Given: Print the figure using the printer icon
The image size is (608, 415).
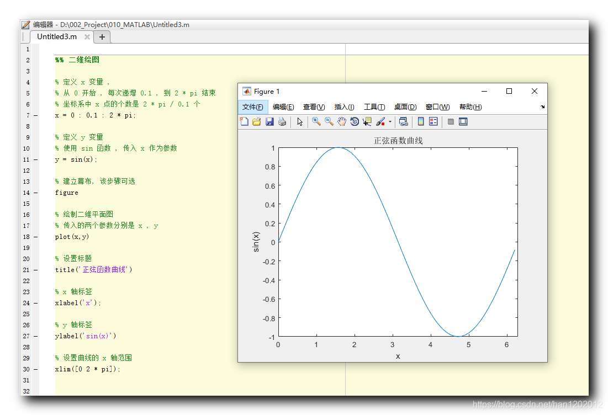Looking at the screenshot, I should pyautogui.click(x=282, y=121).
